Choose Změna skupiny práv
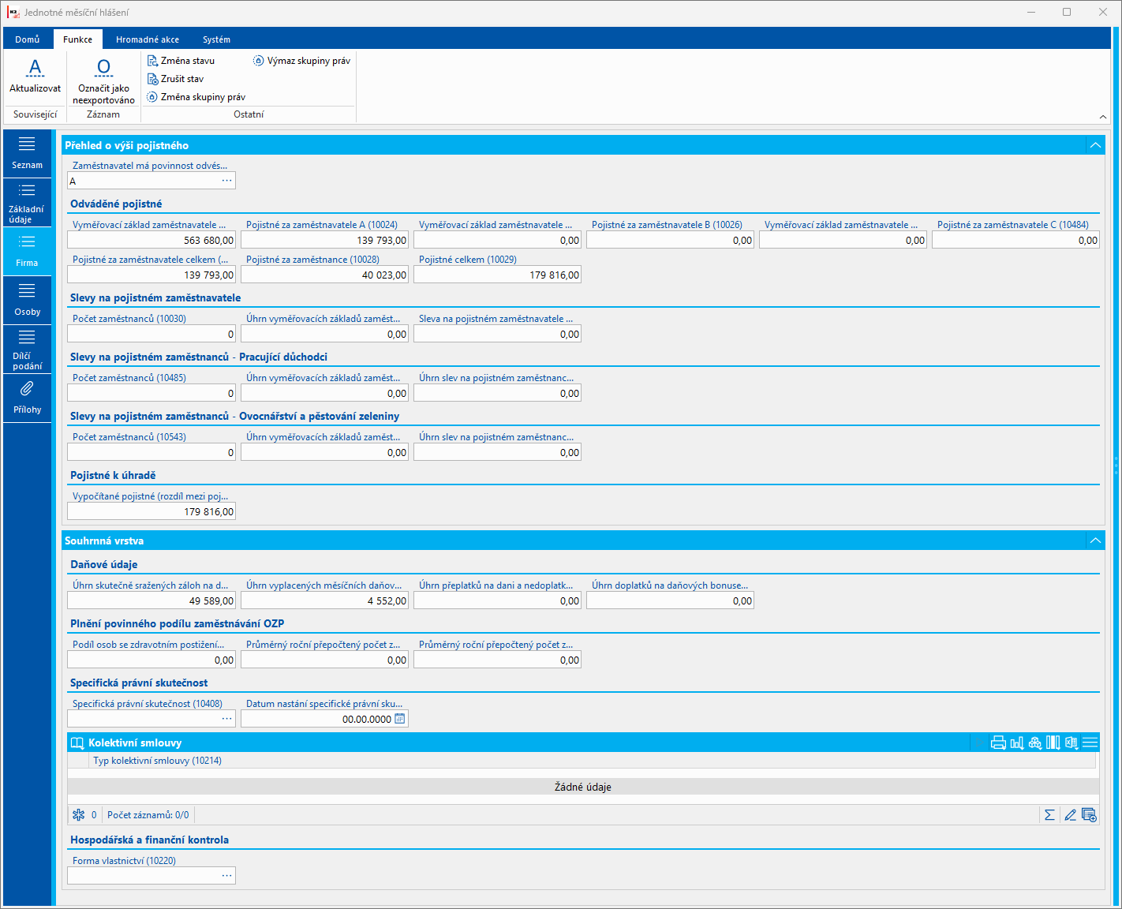1122x909 pixels. [196, 97]
